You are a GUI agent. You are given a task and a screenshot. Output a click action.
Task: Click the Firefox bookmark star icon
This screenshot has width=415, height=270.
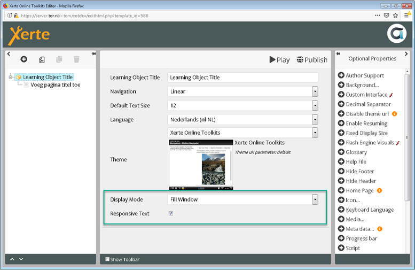tap(395, 16)
